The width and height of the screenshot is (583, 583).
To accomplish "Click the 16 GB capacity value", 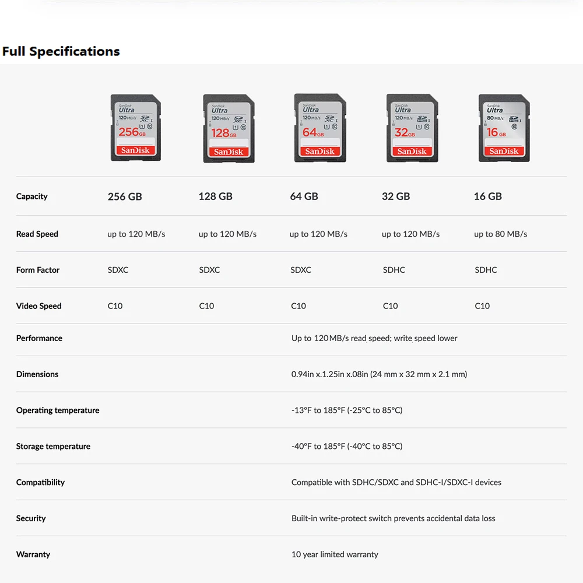I will (488, 196).
